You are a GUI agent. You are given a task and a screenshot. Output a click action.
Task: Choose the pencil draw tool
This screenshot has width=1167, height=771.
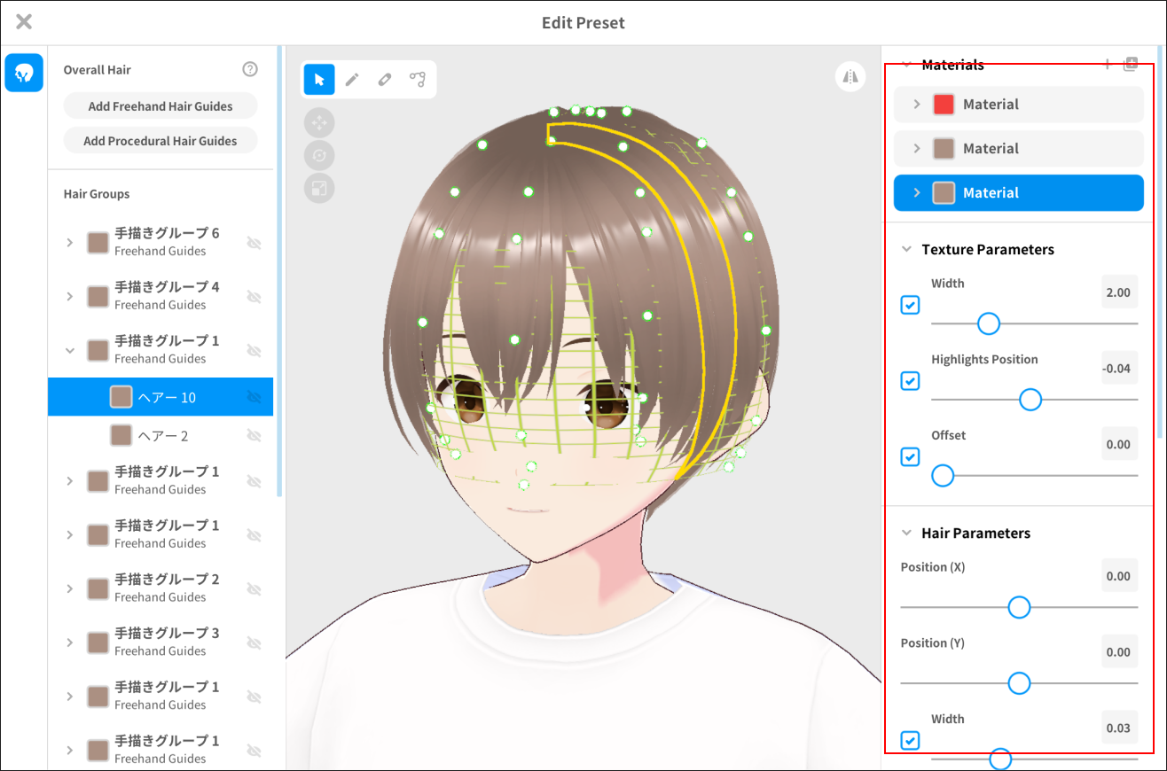tap(352, 80)
